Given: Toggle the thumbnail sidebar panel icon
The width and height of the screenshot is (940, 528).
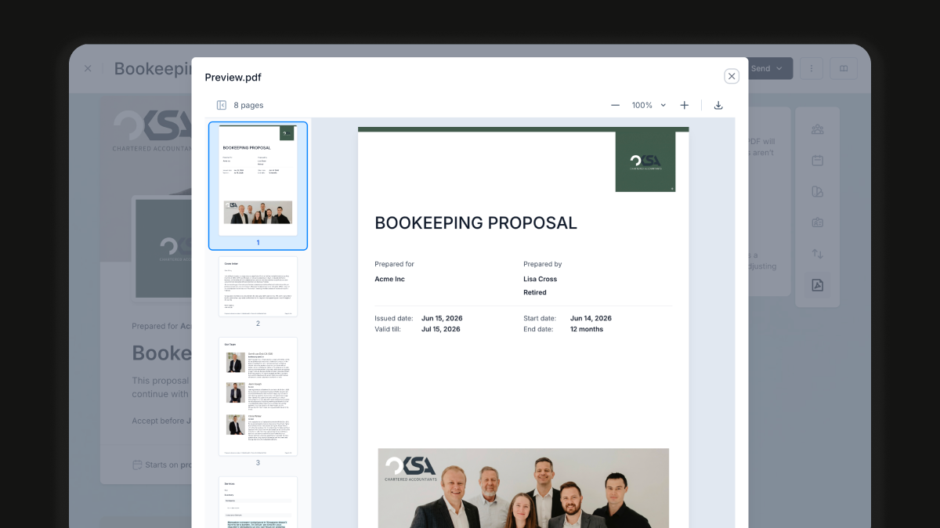Looking at the screenshot, I should (222, 105).
